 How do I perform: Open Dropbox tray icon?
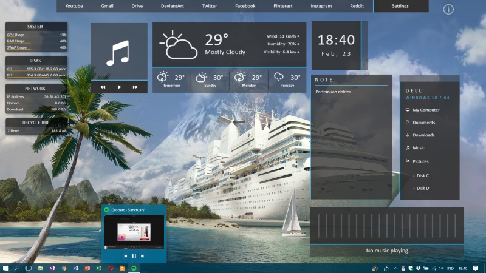pos(418,268)
